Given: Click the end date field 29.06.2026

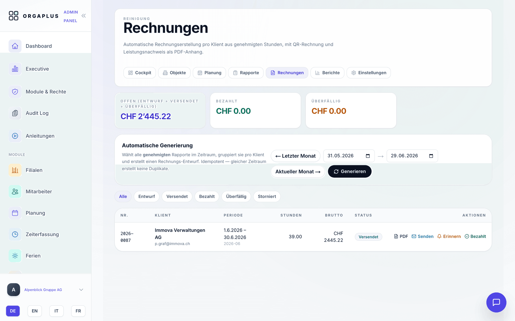Looking at the screenshot, I should (412, 156).
